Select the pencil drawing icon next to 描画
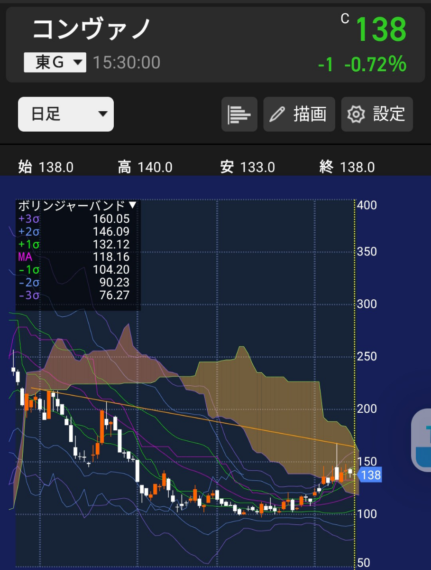431x570 pixels. click(x=277, y=114)
